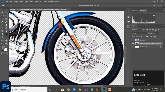Image resolution: width=165 pixels, height=92 pixels.
Task: Toggle Lock transparent pixels
Action: point(136,36)
